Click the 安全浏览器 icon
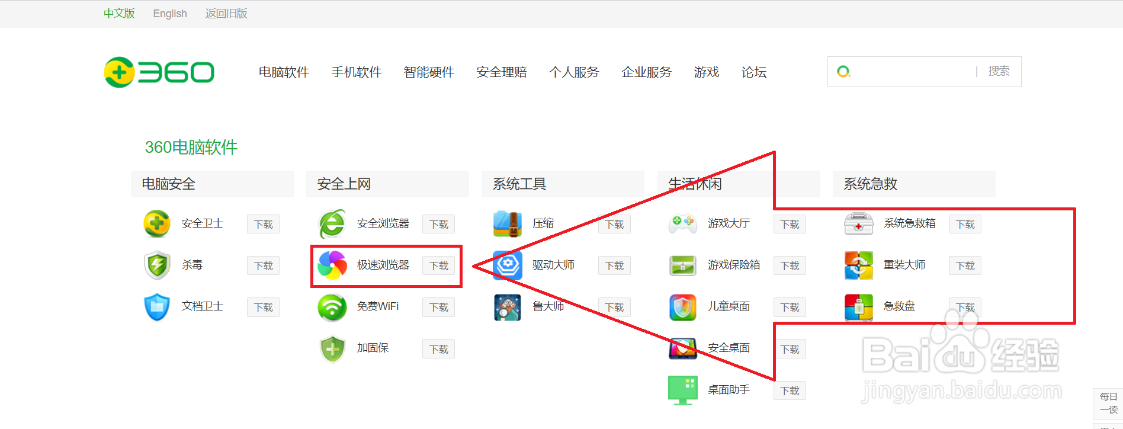The image size is (1123, 429). [x=332, y=223]
